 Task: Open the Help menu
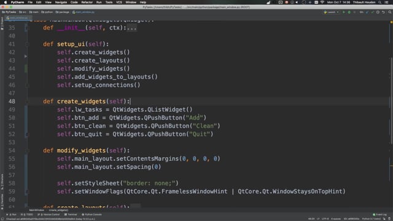click(x=143, y=2)
